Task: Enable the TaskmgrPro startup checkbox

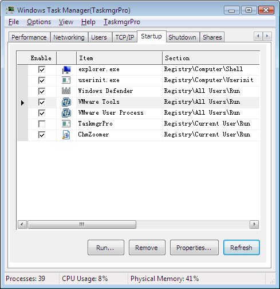Action: point(42,124)
